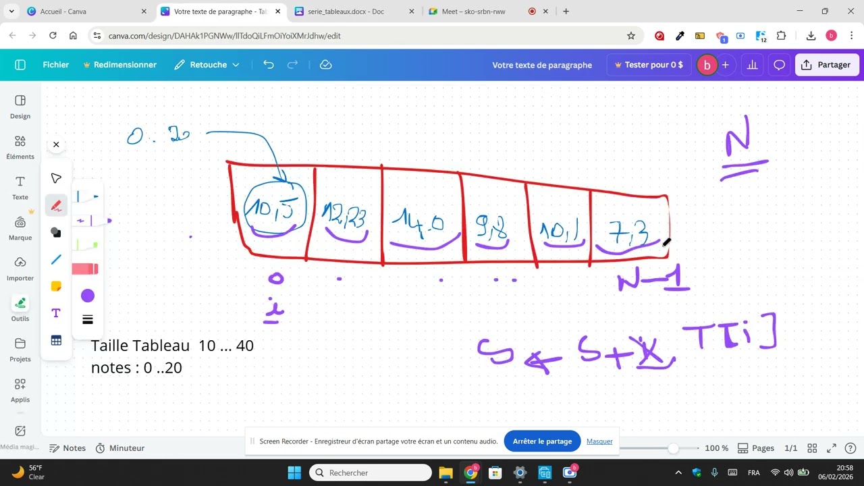The image size is (864, 486).
Task: Open the Fichier menu
Action: click(56, 65)
